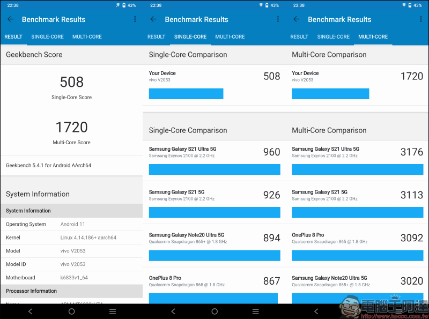The image size is (429, 319).
Task: Select SINGLE-CORE tab on first screen
Action: coord(47,36)
